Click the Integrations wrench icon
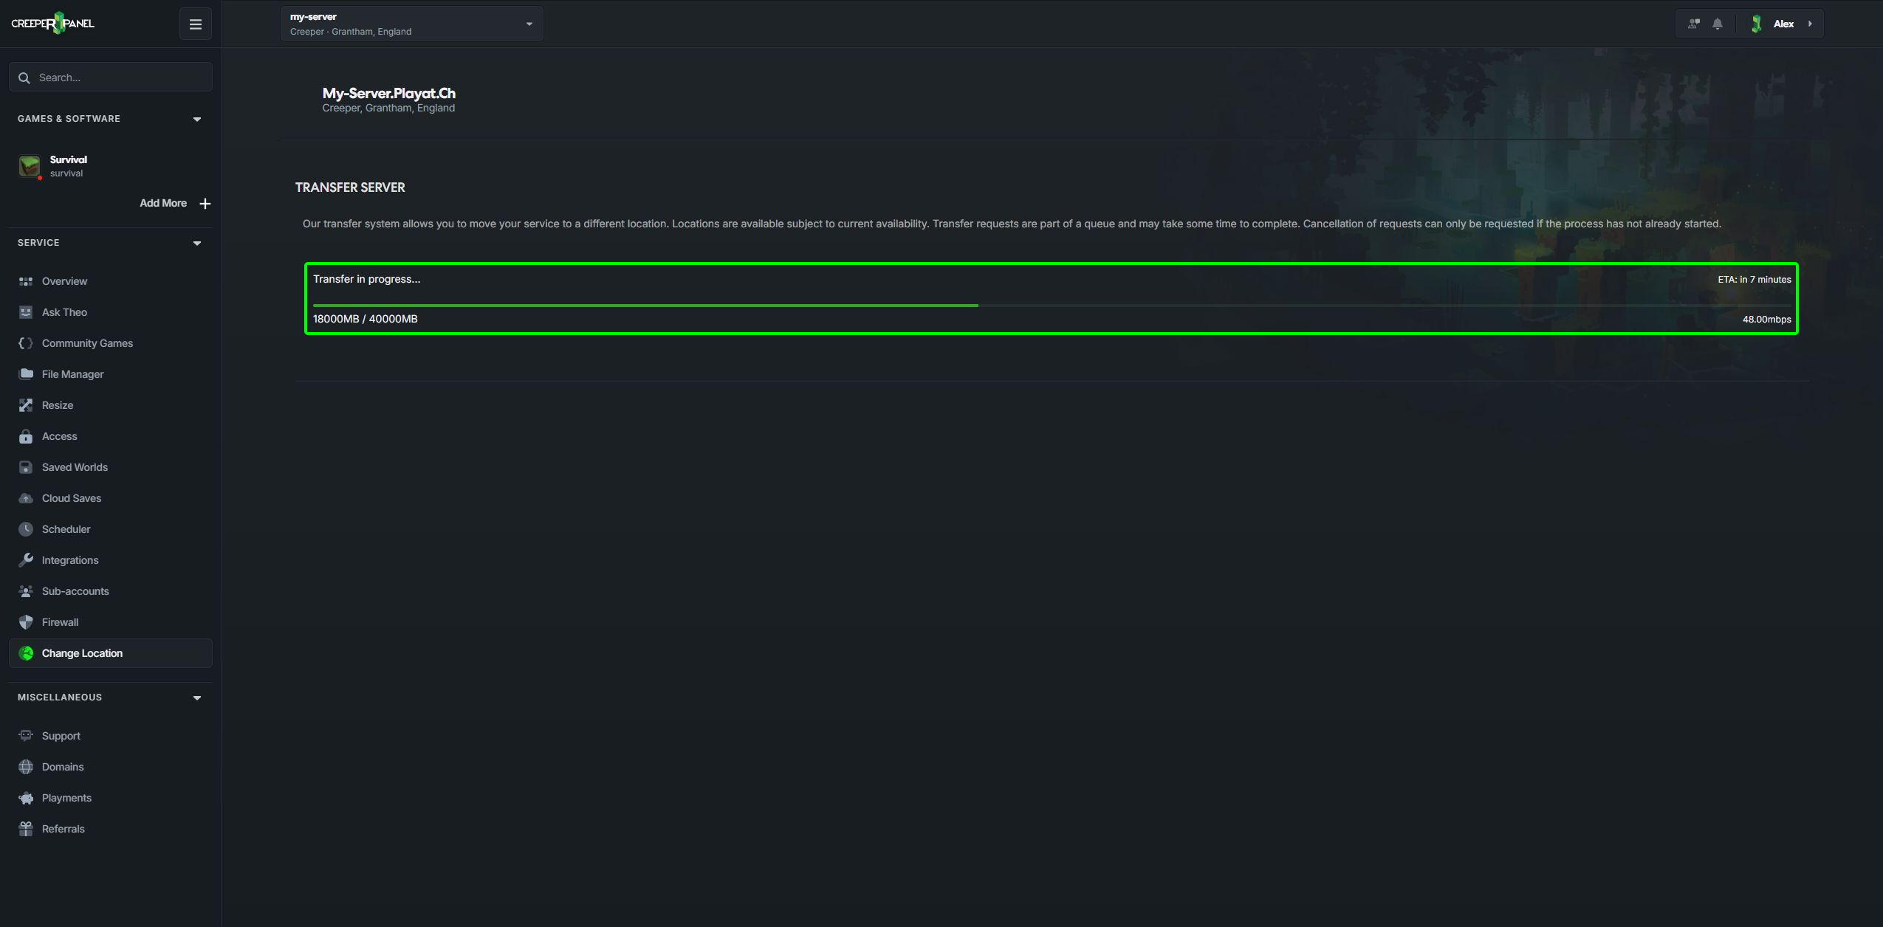1883x927 pixels. click(x=26, y=560)
